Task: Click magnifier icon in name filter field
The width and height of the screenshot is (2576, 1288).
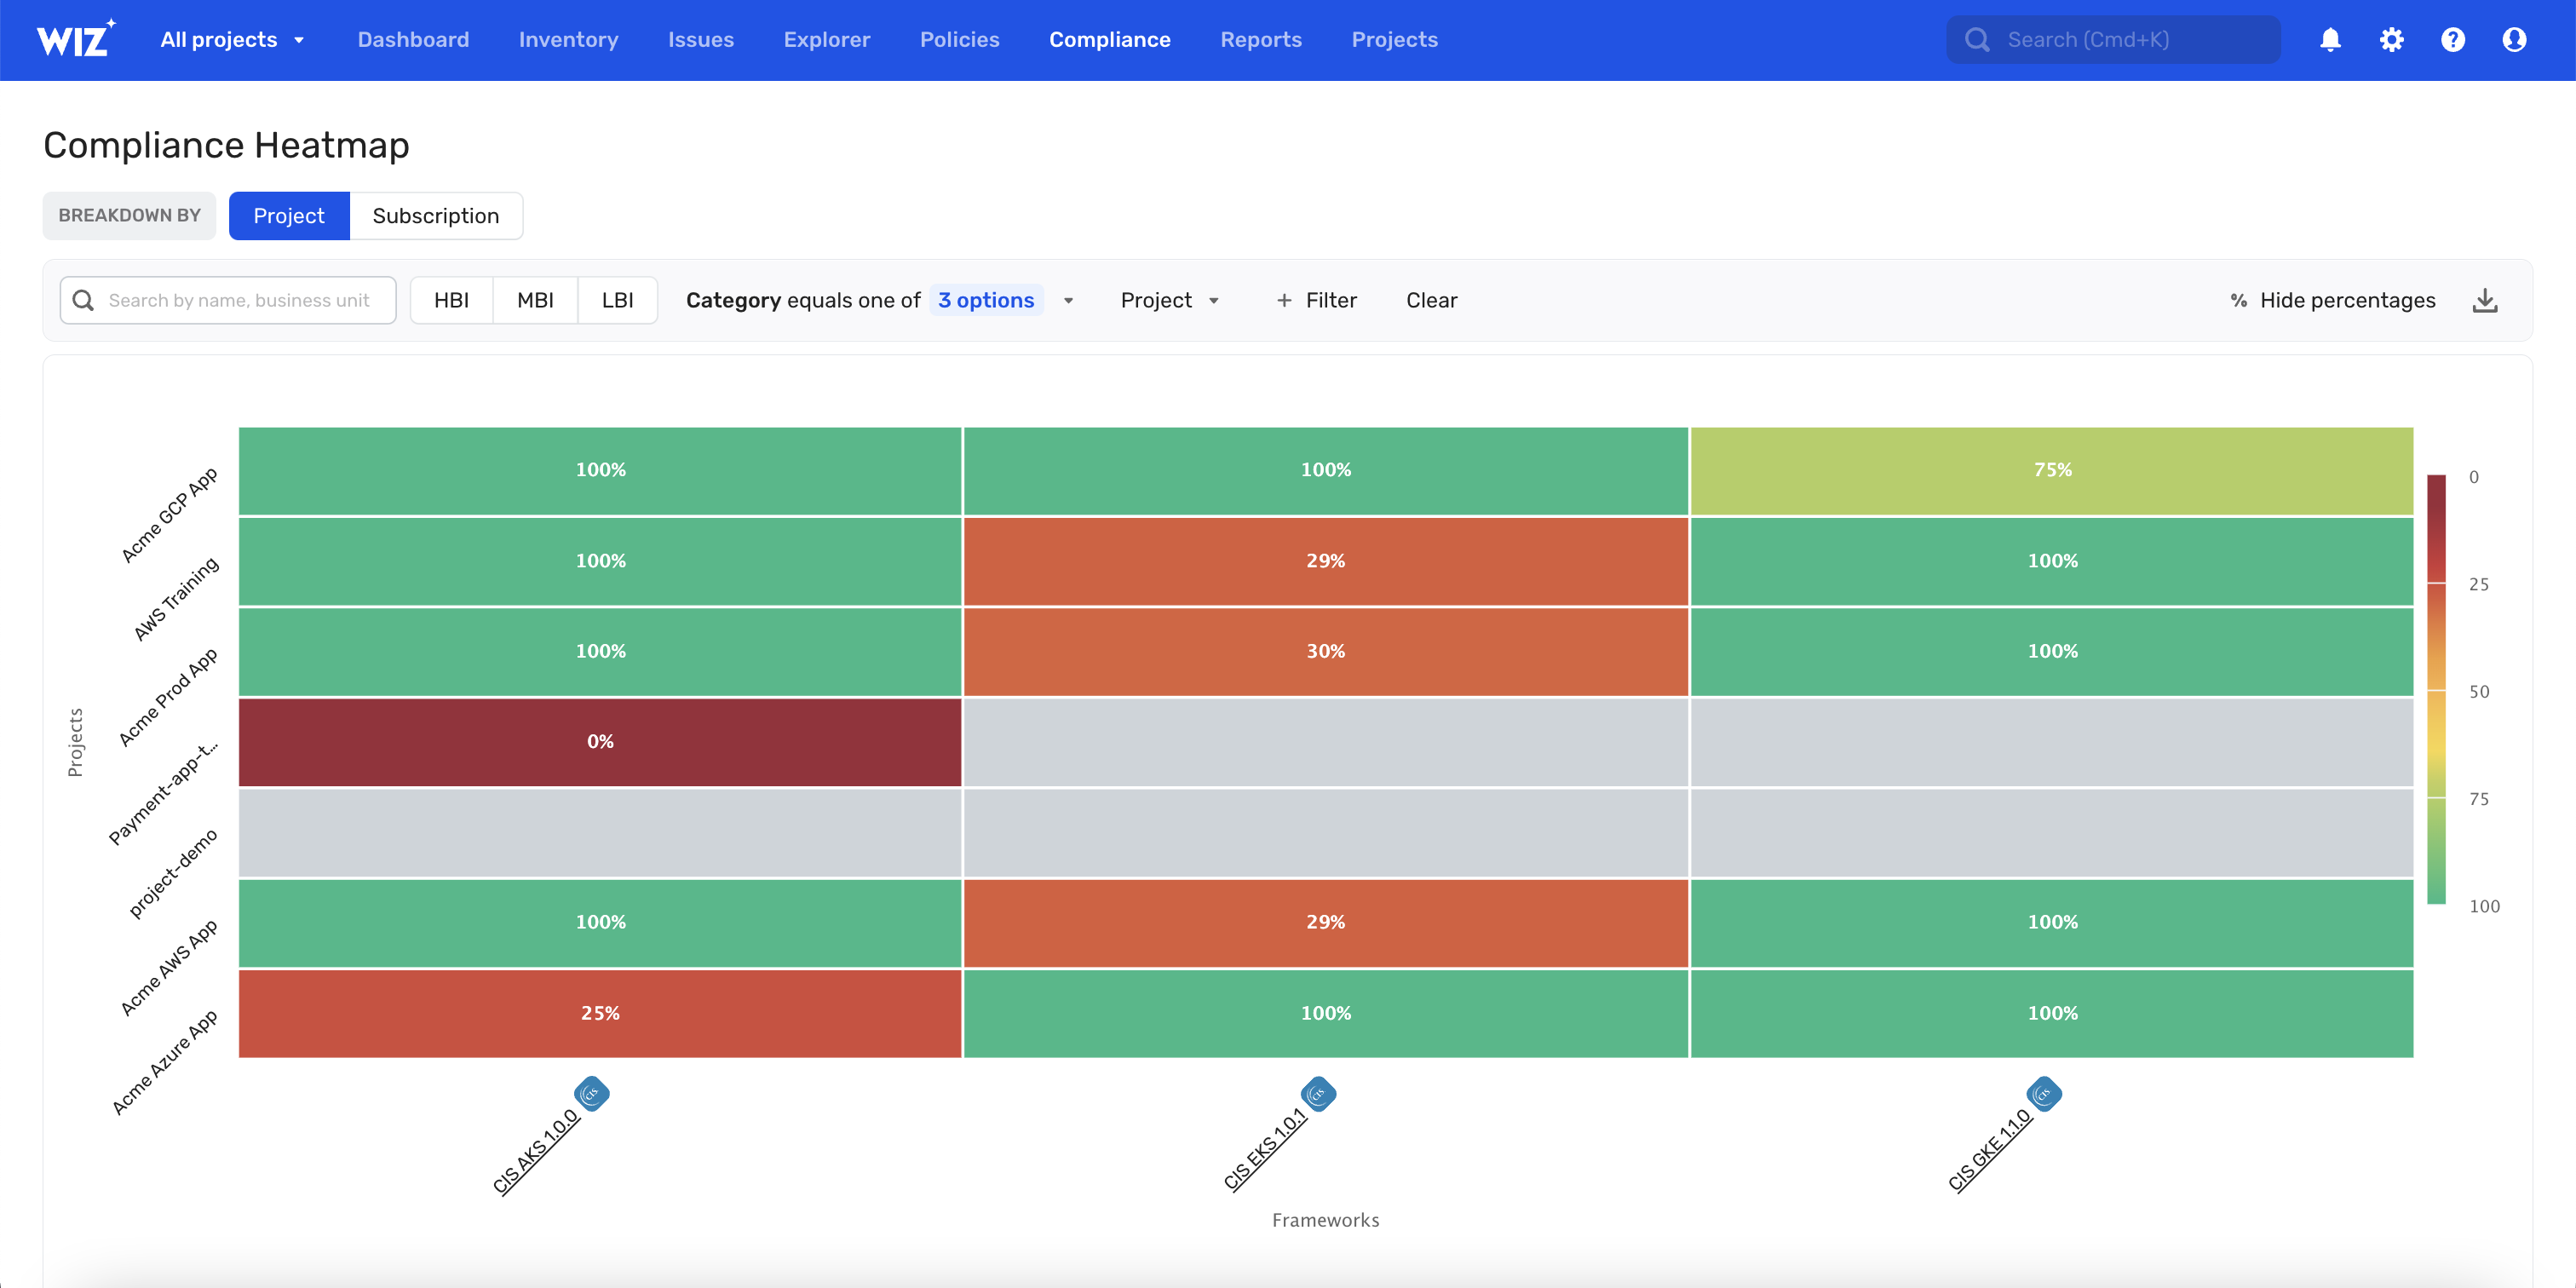Action: [x=84, y=300]
